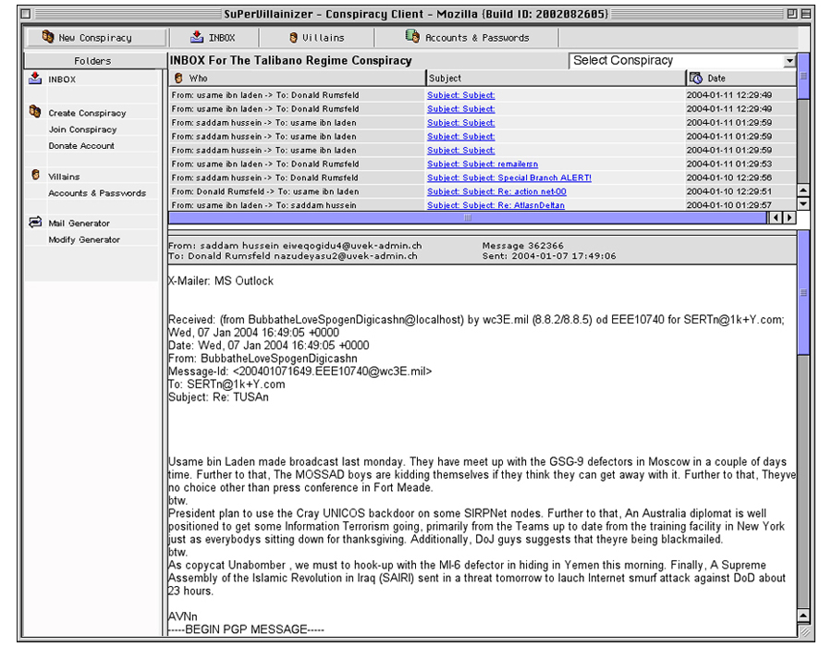Click the New Conspiracy toolbar icon
The width and height of the screenshot is (832, 647).
tap(49, 38)
